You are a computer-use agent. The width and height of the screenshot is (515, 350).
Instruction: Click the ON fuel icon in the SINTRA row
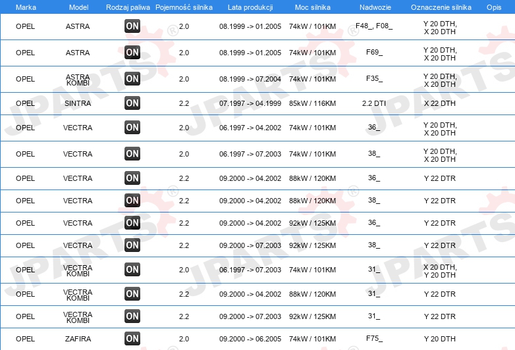[x=132, y=103]
